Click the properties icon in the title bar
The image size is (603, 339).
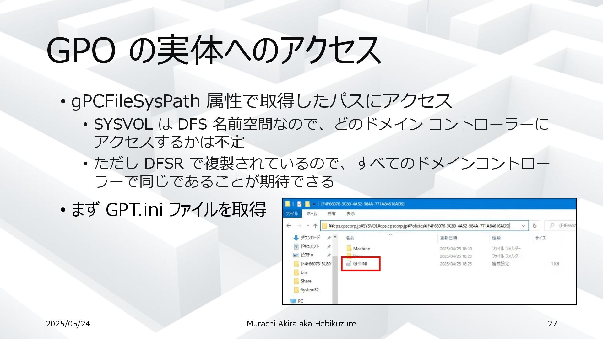(299, 204)
